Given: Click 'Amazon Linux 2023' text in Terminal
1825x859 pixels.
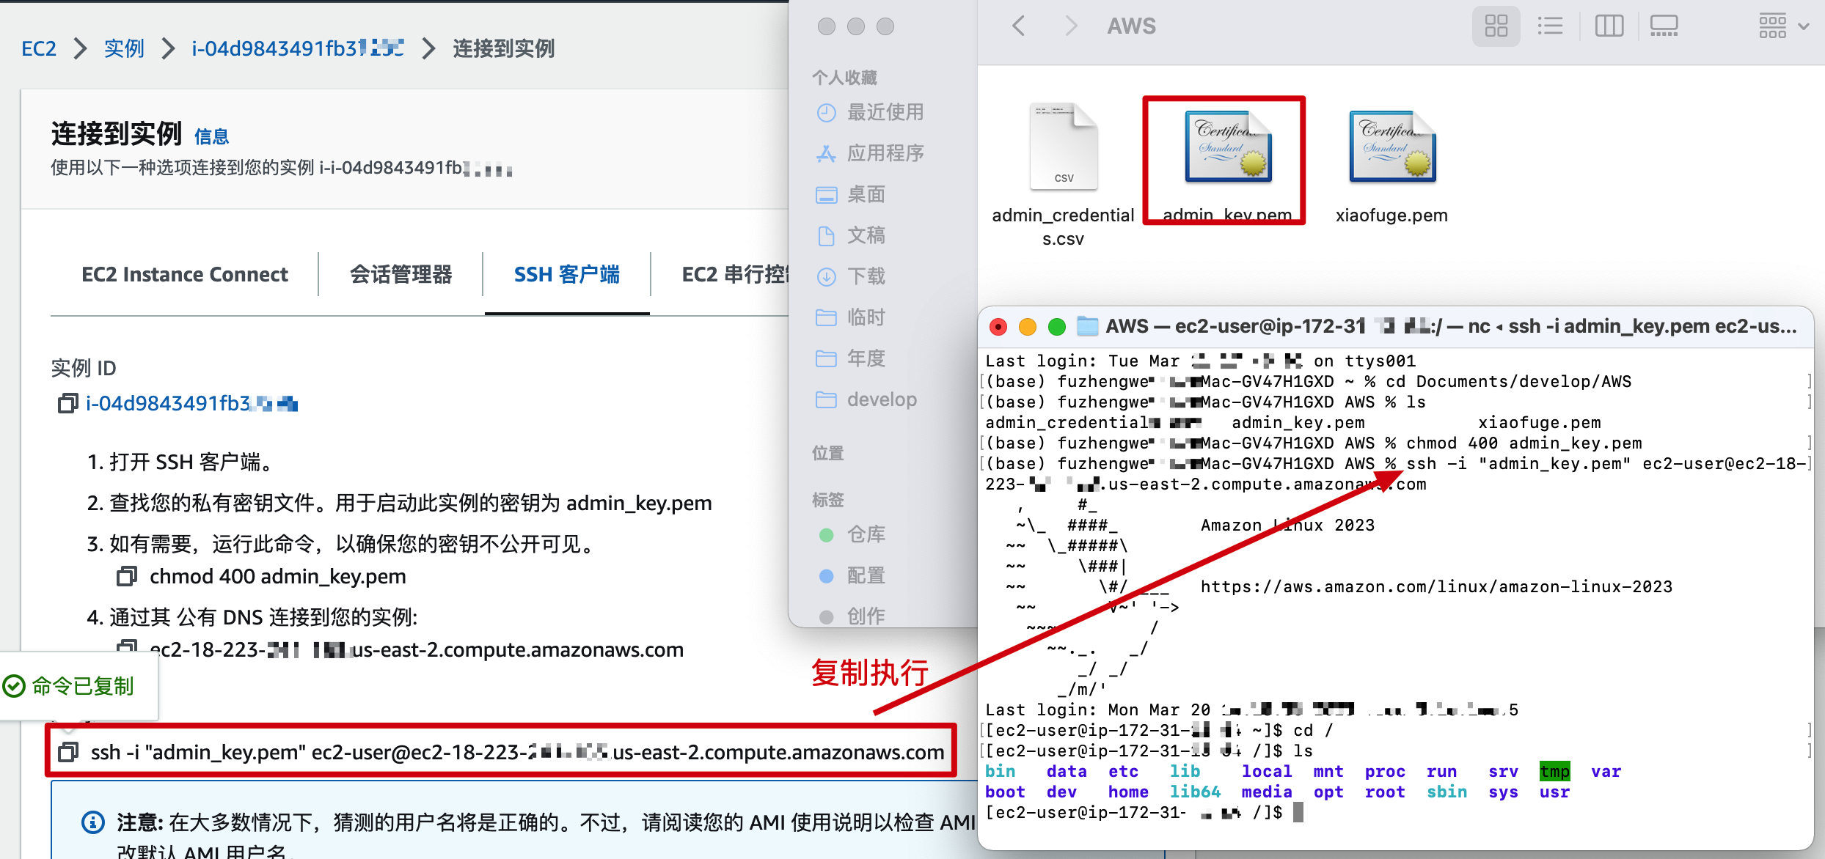Looking at the screenshot, I should pyautogui.click(x=1287, y=525).
